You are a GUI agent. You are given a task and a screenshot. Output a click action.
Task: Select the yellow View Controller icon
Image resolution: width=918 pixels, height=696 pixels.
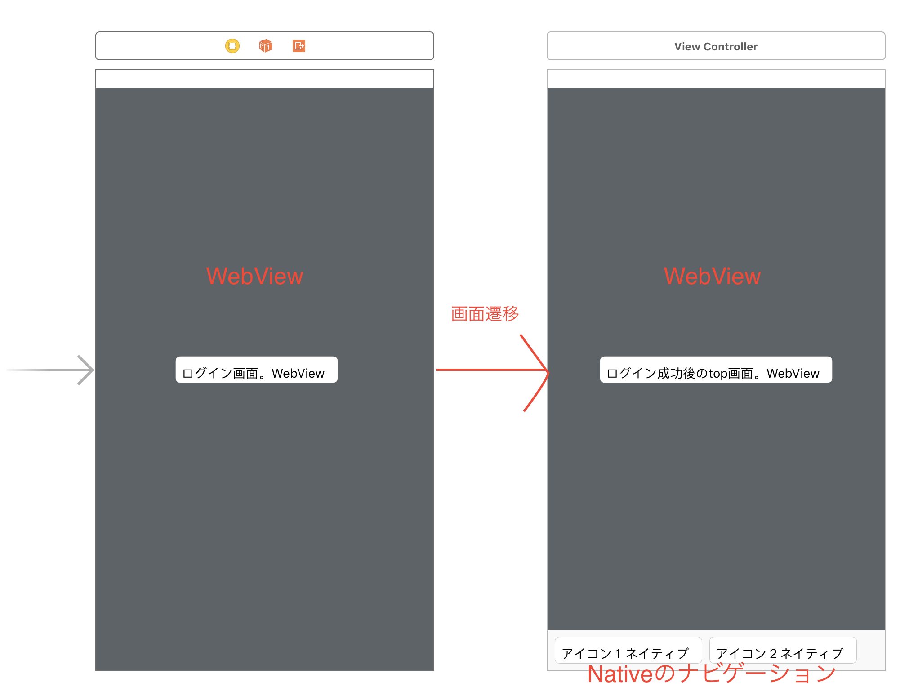click(x=232, y=46)
